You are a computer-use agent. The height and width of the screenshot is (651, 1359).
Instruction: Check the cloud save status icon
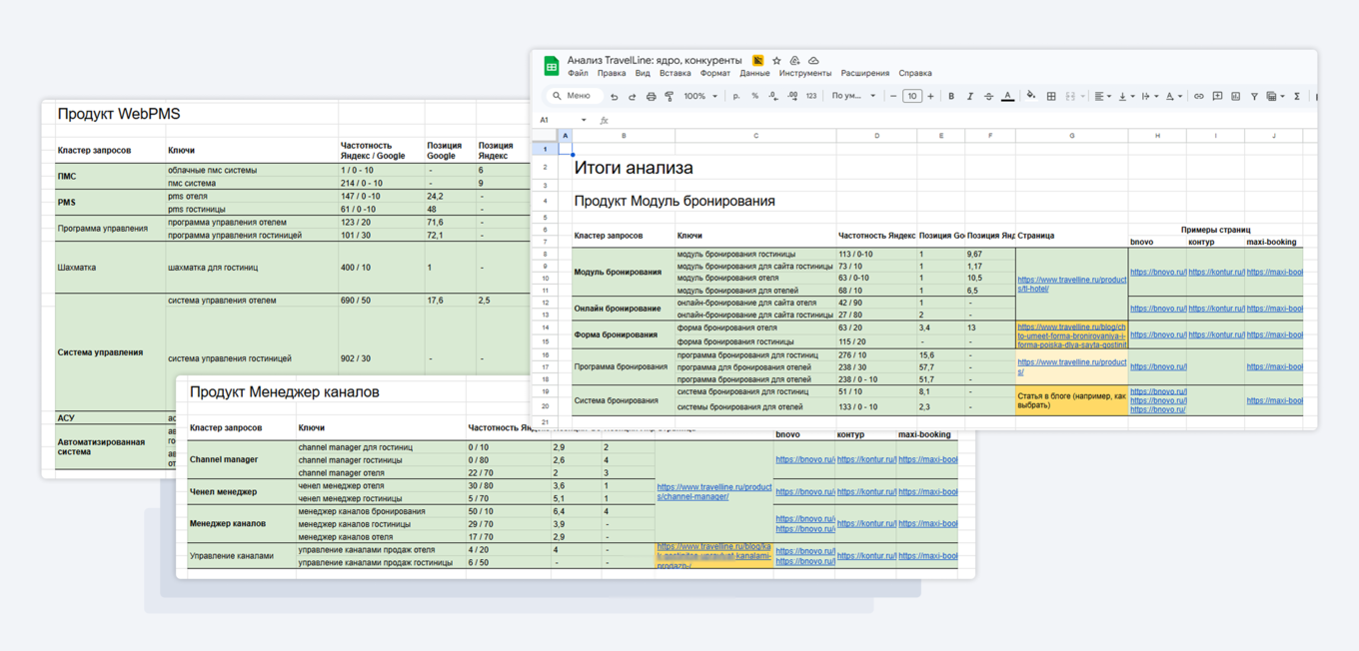pos(813,61)
